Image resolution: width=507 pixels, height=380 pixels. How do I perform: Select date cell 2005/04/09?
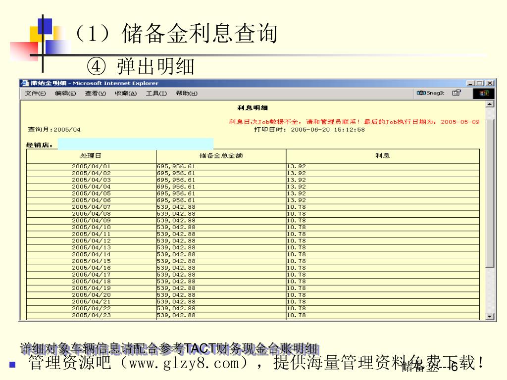coord(91,221)
